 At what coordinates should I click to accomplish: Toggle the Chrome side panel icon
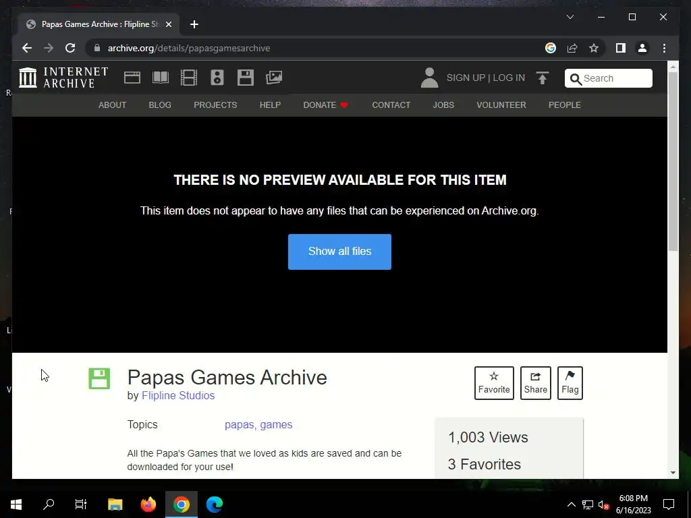[x=621, y=48]
